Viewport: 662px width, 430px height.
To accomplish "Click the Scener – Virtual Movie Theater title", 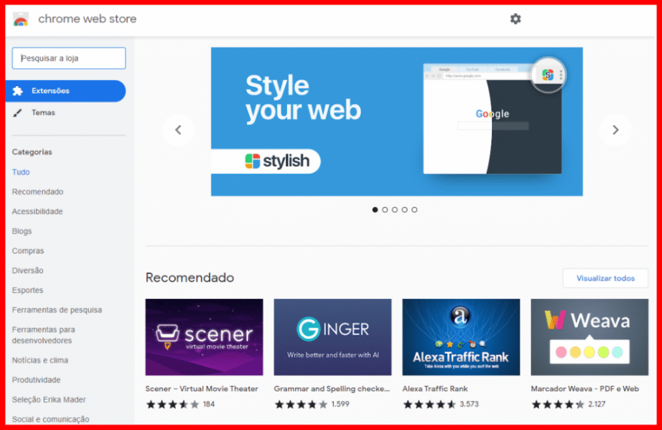I will click(202, 389).
